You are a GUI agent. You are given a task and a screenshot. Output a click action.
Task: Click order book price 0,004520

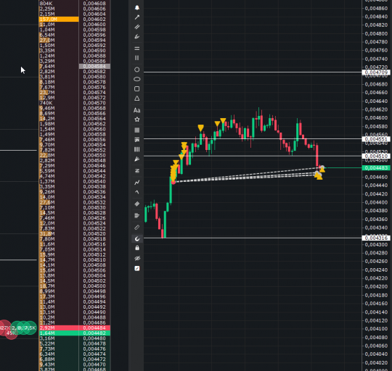(94, 234)
